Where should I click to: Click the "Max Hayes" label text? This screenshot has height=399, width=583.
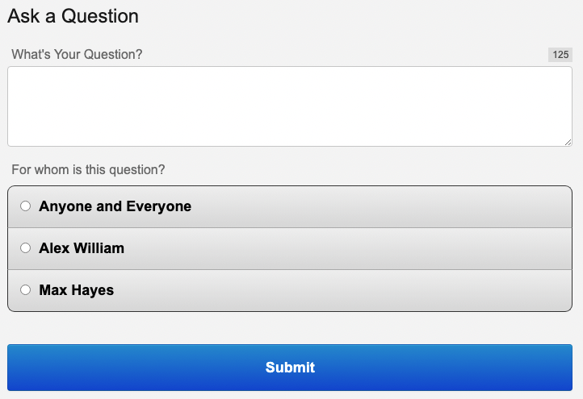(x=77, y=290)
